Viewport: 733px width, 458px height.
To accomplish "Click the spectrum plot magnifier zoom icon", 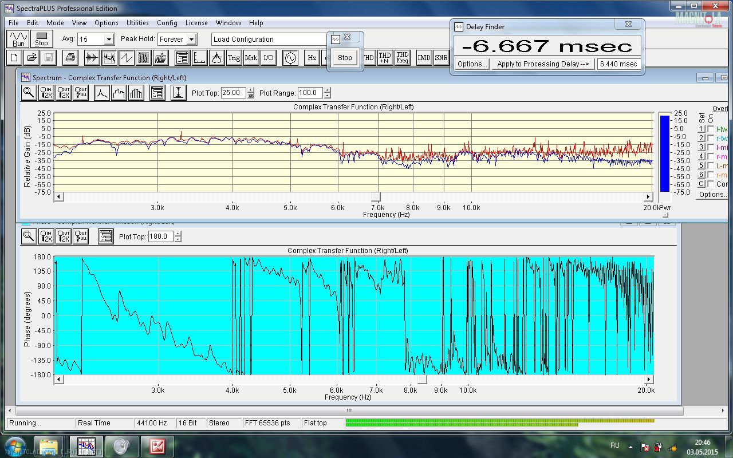I will point(29,93).
